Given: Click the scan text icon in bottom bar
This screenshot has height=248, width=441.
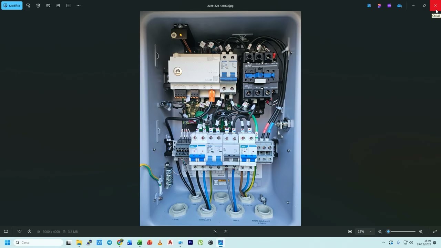Looking at the screenshot, I should [x=226, y=231].
